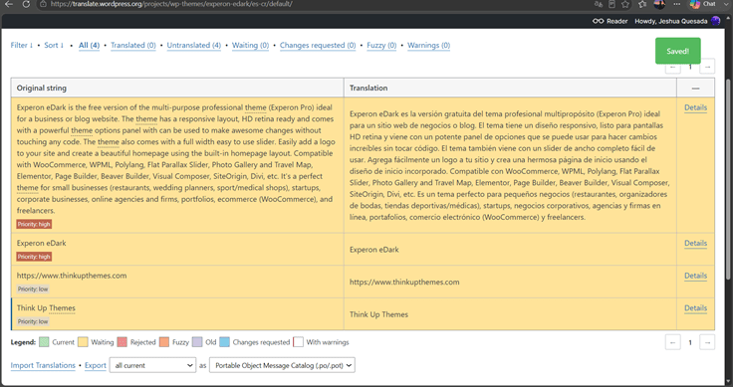Open the browser three-dots menu

[676, 4]
